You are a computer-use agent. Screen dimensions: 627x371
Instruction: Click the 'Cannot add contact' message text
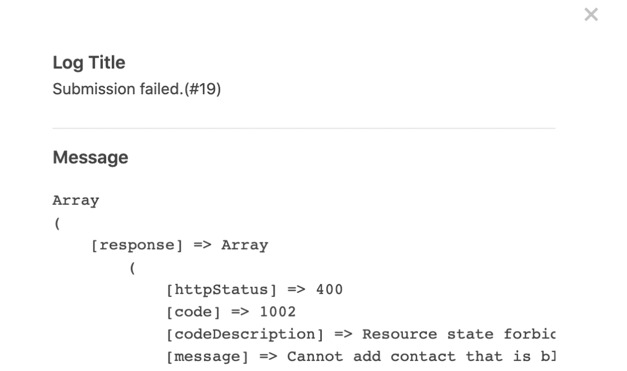[371, 356]
